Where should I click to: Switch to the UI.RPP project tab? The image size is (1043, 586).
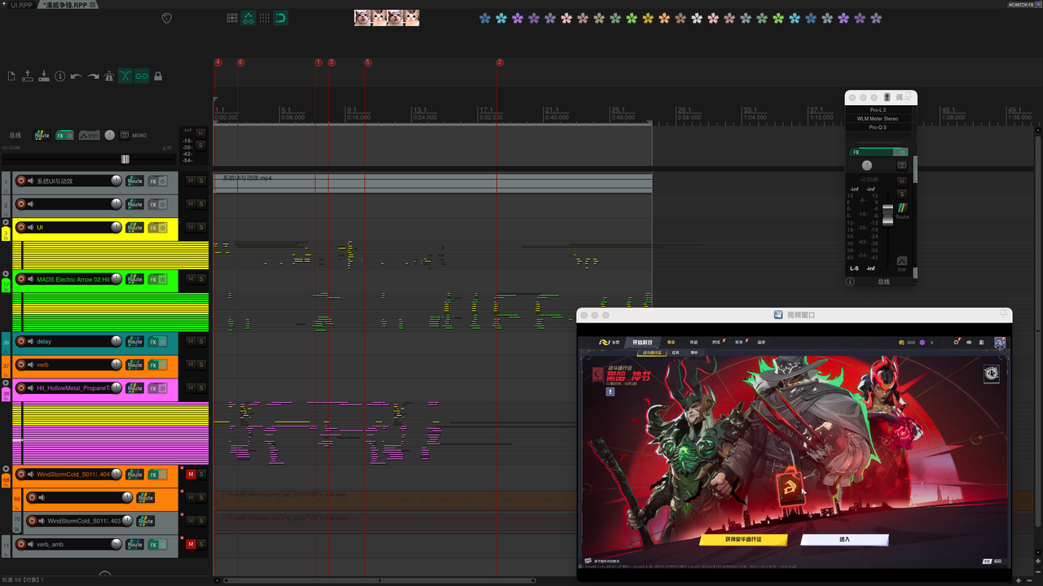[x=22, y=5]
